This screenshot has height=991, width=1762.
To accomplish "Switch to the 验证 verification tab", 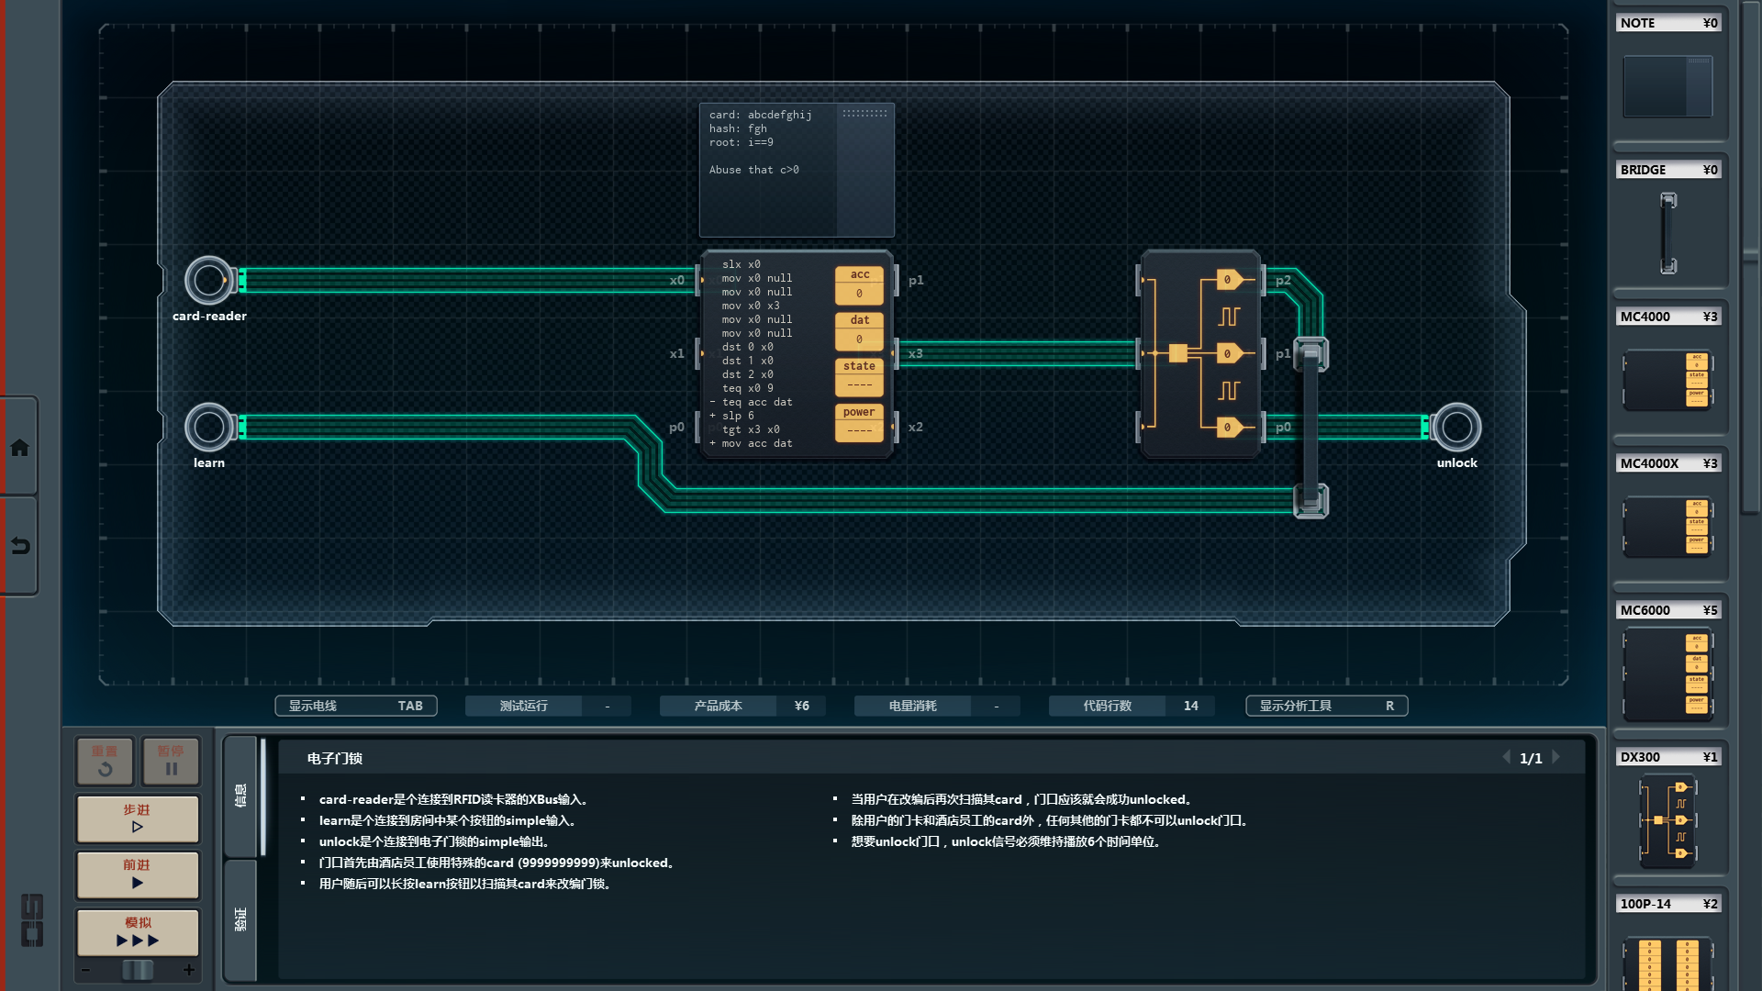I will [240, 919].
